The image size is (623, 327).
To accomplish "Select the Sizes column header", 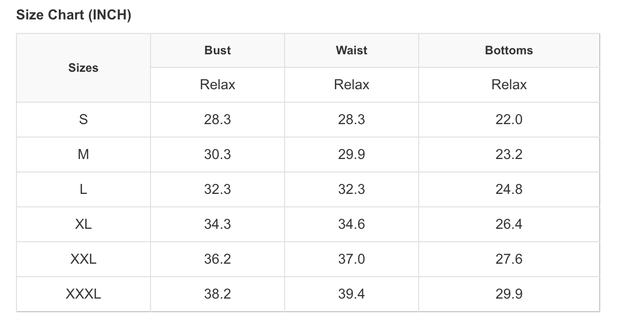I will point(83,68).
